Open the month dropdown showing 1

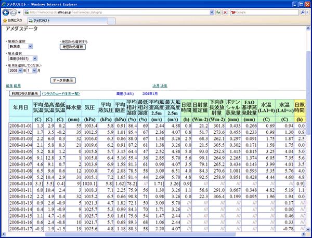pyautogui.click(x=31, y=71)
